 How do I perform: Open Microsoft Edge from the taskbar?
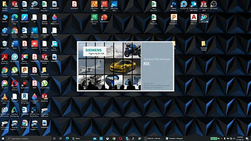[x=67, y=139]
